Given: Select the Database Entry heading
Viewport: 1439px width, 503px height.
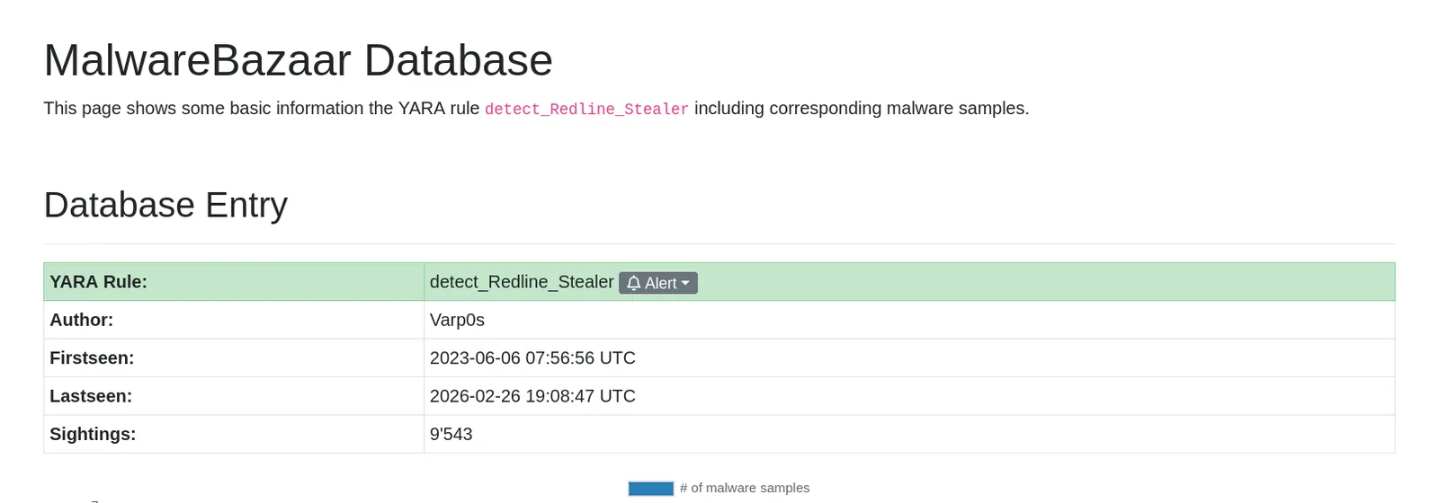Looking at the screenshot, I should (165, 205).
